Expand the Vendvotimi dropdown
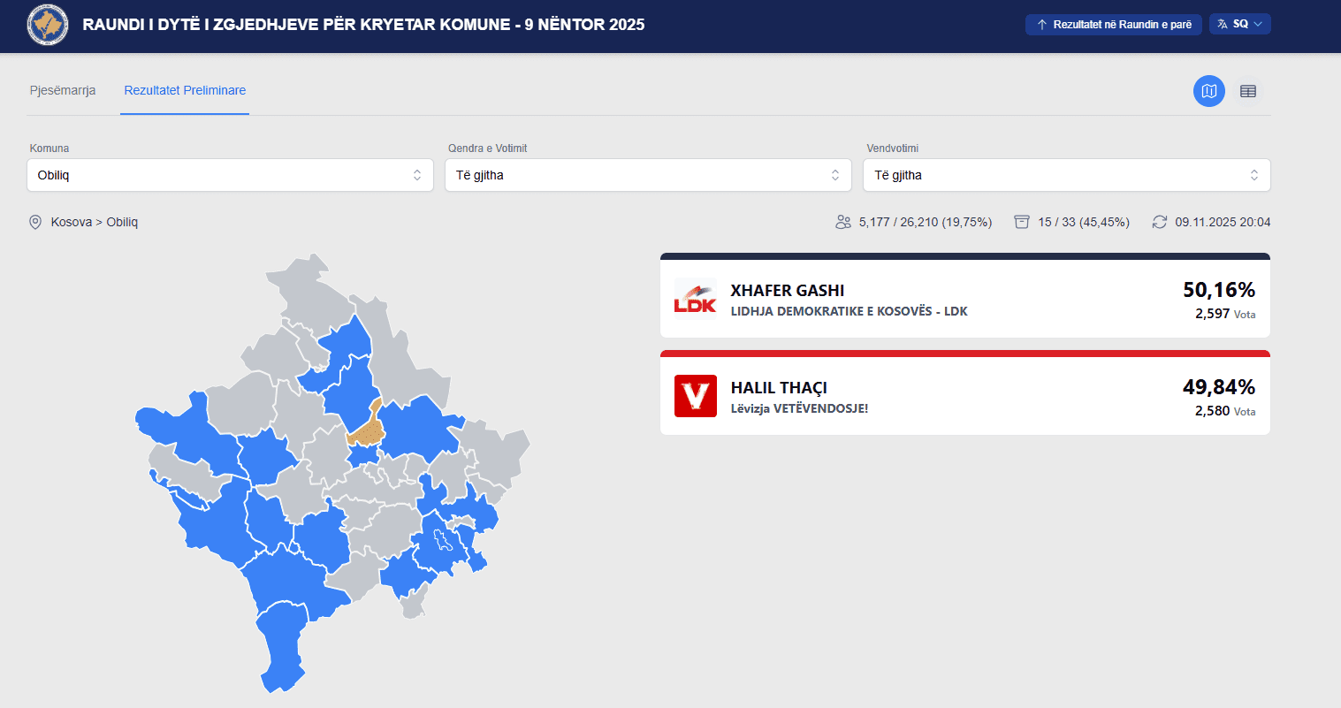The image size is (1341, 708). pos(1066,175)
